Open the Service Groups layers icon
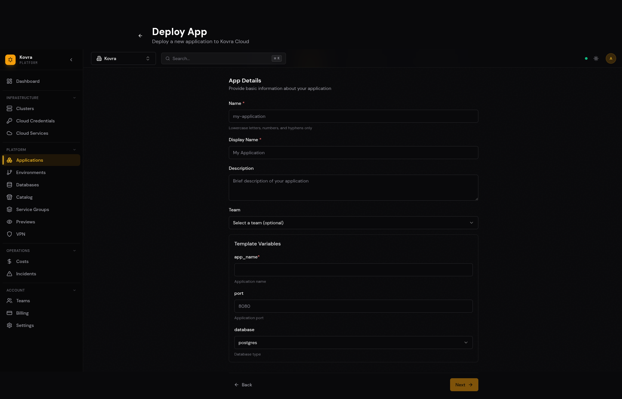The height and width of the screenshot is (399, 622). pos(9,209)
